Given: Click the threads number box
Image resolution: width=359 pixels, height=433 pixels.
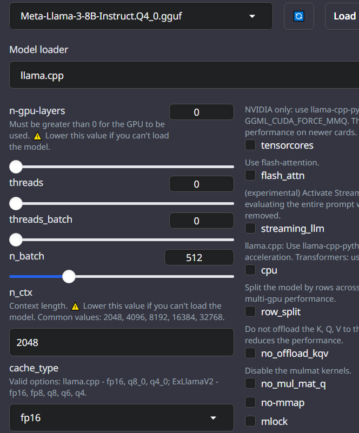Looking at the screenshot, I should click(202, 184).
